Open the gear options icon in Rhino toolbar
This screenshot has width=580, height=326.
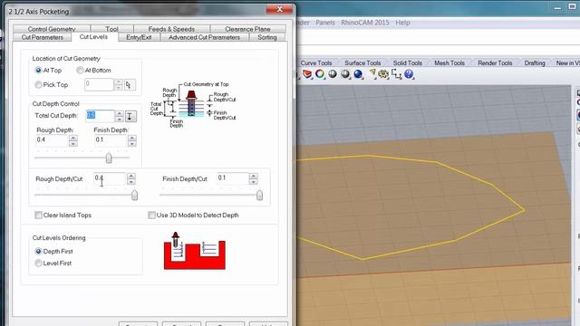[383, 74]
